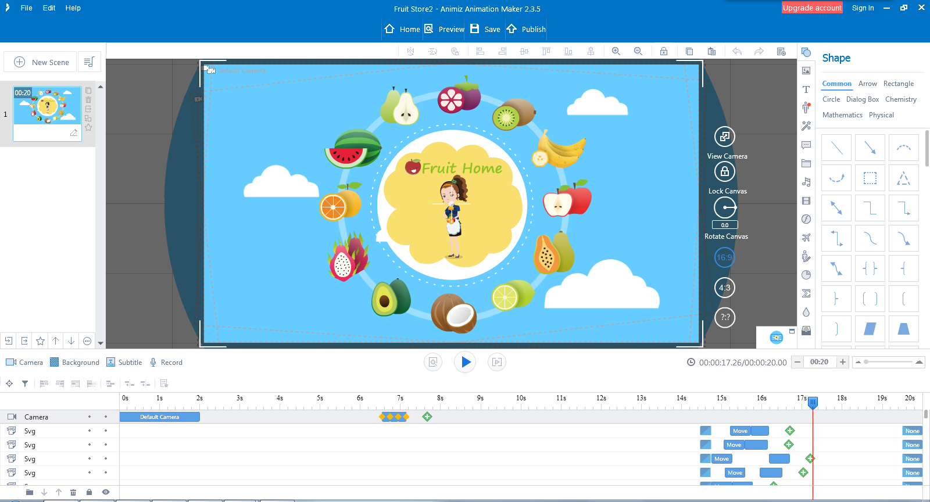Toggle the eye visibility icon in timeline footer
Viewport: 930px width, 502px height.
[106, 492]
